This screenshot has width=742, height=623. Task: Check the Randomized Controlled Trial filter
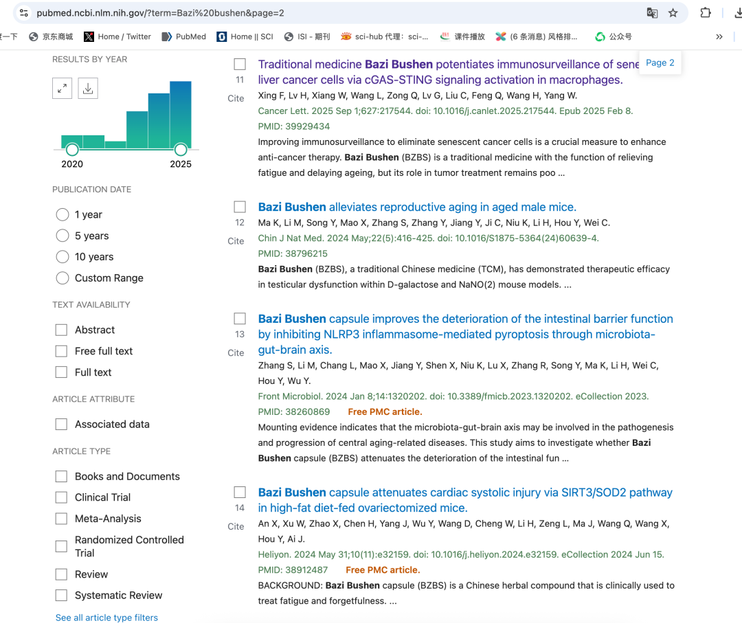coord(62,546)
